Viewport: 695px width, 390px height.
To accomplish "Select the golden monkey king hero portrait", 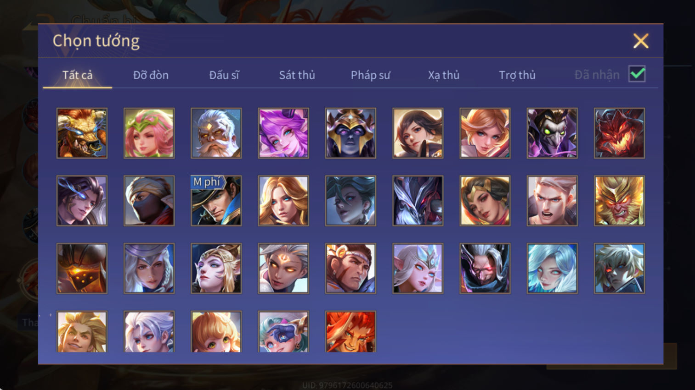I will pos(619,201).
